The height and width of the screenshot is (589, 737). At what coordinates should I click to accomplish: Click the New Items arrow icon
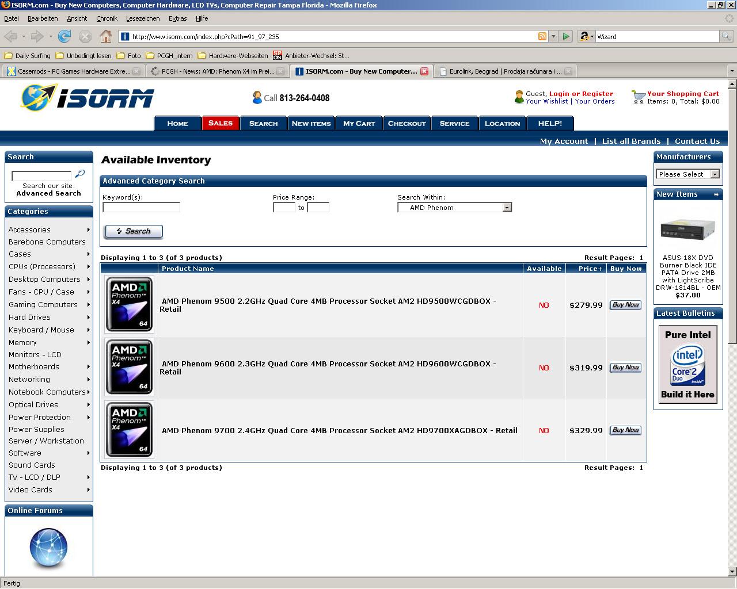point(716,194)
